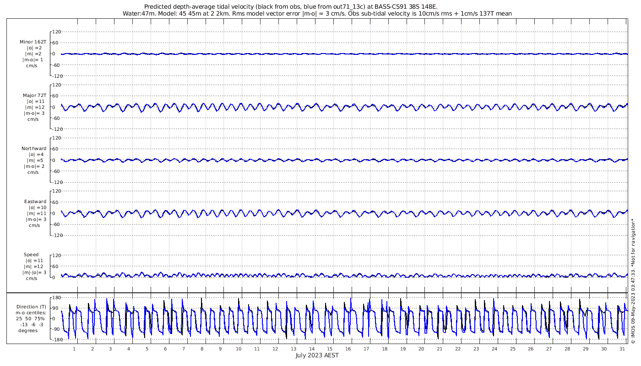Click the "m-o centiles:" label
The image size is (641, 366).
point(31,313)
